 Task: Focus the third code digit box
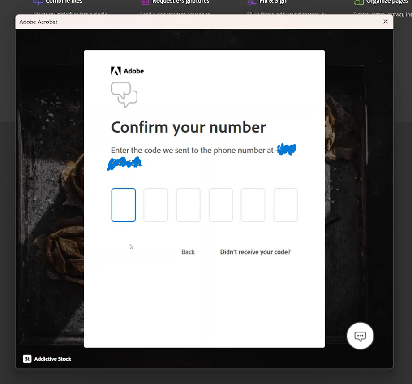click(x=188, y=205)
